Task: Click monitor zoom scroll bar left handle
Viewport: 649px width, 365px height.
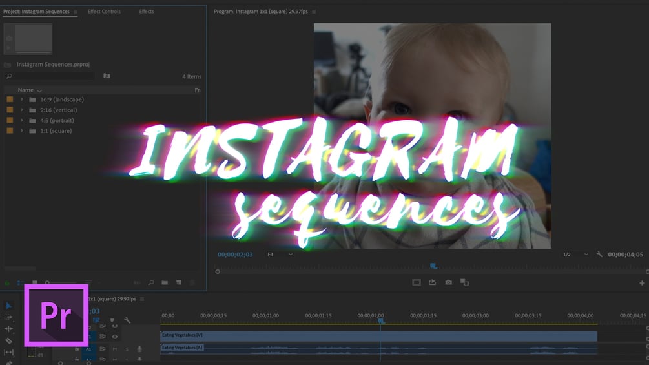Action: pos(218,272)
